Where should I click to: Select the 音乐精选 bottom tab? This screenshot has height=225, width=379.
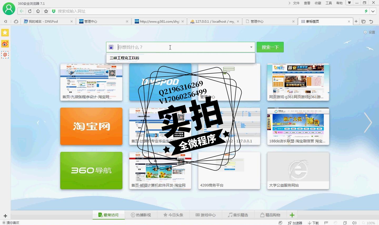pyautogui.click(x=238, y=215)
